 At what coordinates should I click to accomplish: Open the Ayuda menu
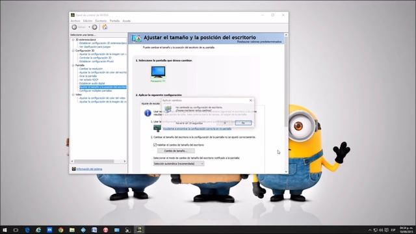[x=127, y=21]
